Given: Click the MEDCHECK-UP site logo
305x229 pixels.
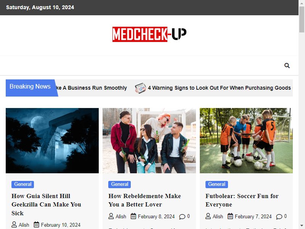Looking at the screenshot, I should 149,34.
